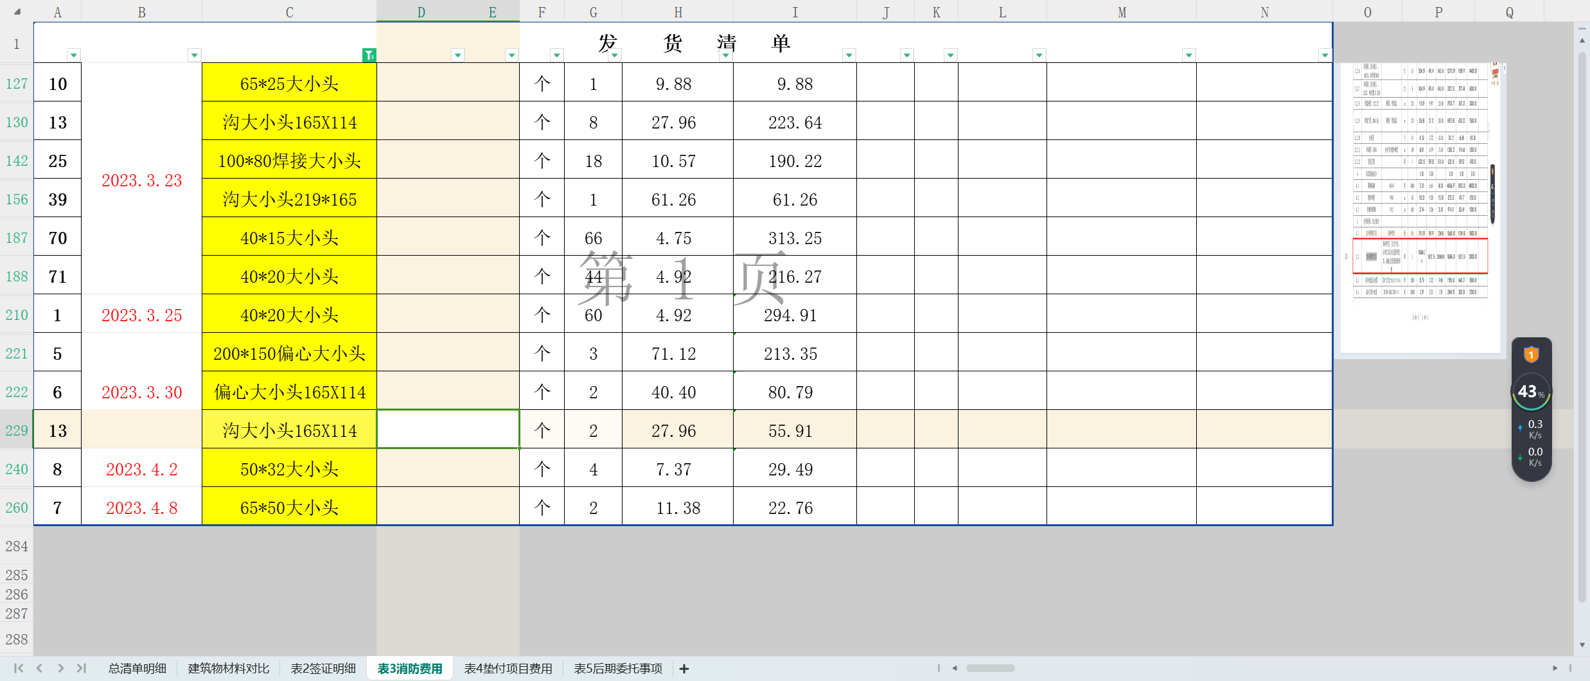Select the quantity cell '66'
1590x681 pixels.
point(593,238)
